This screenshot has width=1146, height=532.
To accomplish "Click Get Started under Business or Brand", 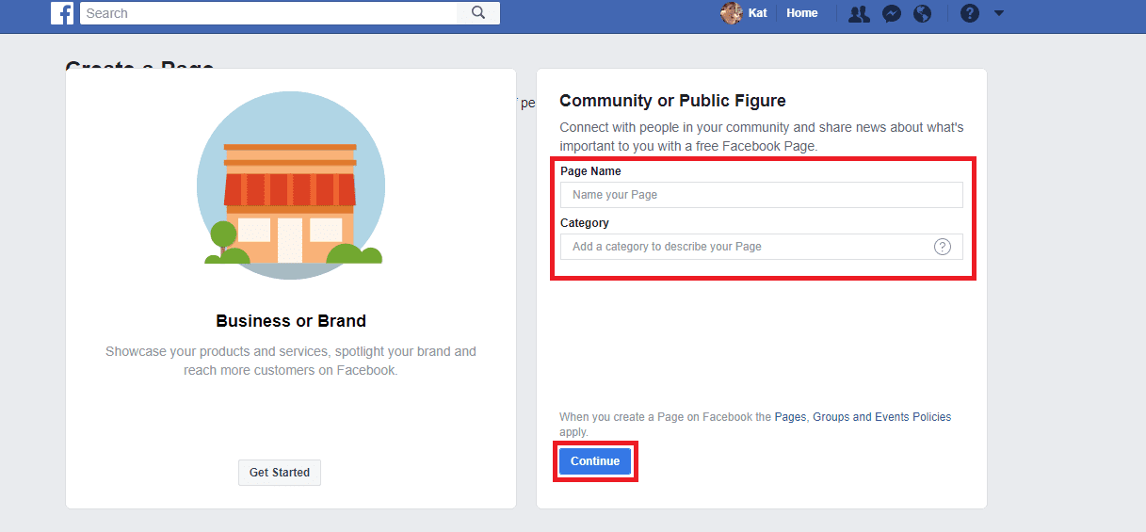I will point(280,473).
